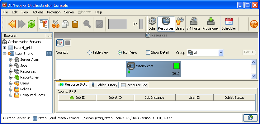Image resolution: width=260 pixels, height=124 pixels.
Task: Open the Server menu
Action: click(x=69, y=12)
